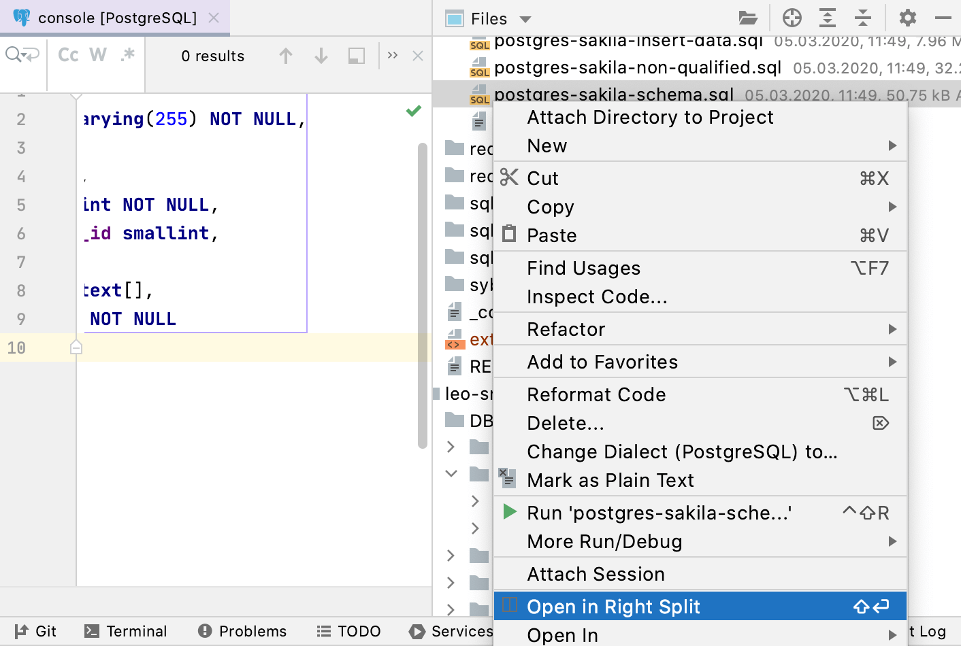Select postgres-sakila-non-qualified.sql file
Screen dimensions: 961x646
pyautogui.click(x=637, y=68)
